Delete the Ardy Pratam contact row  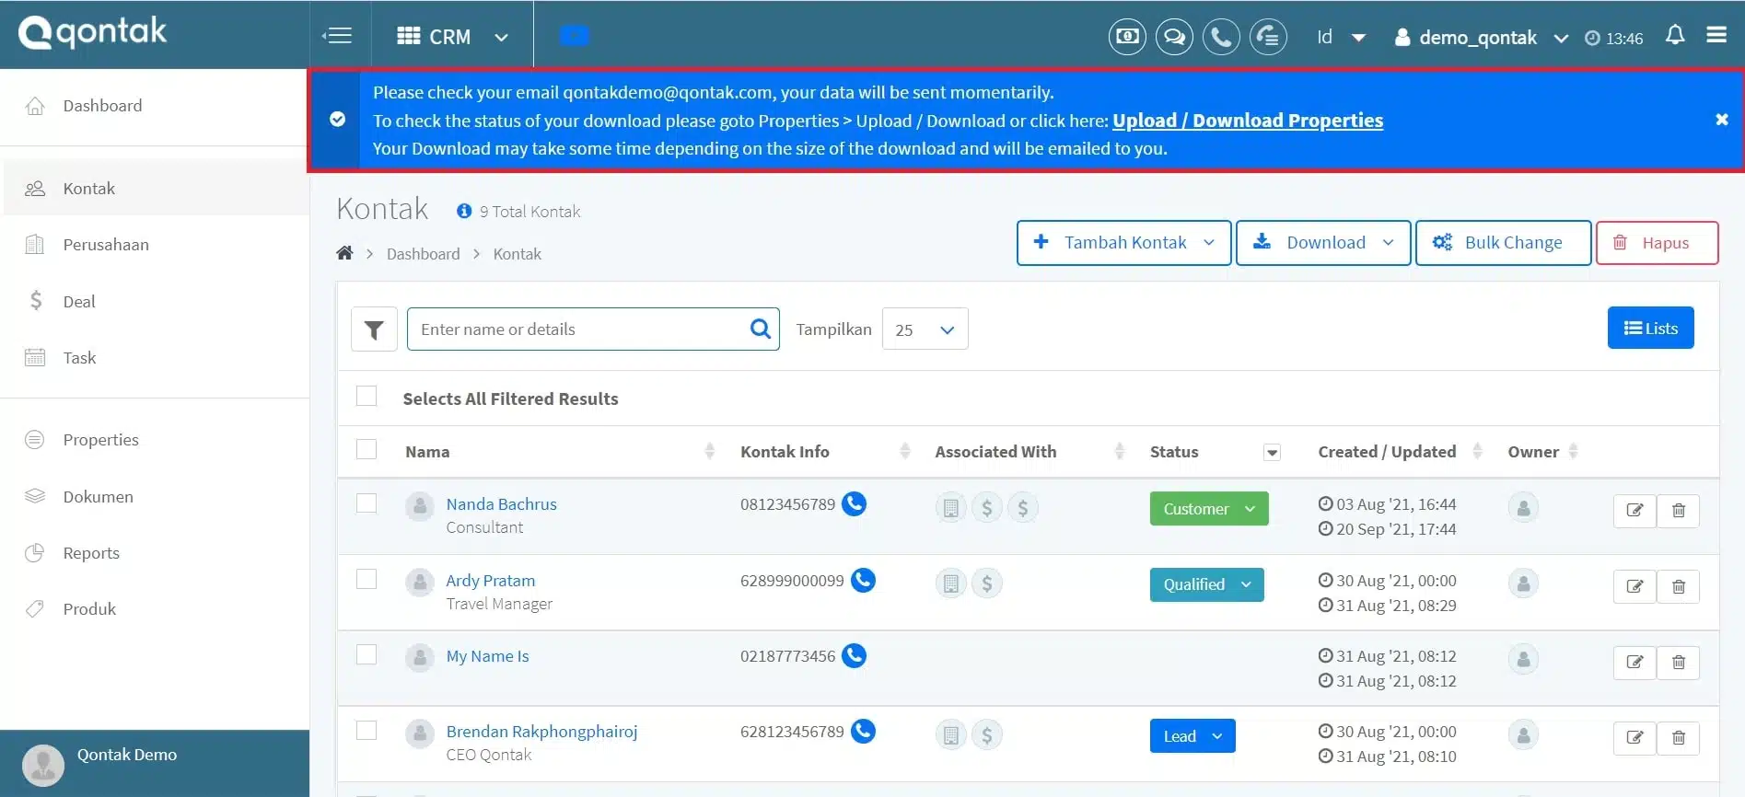(1678, 586)
